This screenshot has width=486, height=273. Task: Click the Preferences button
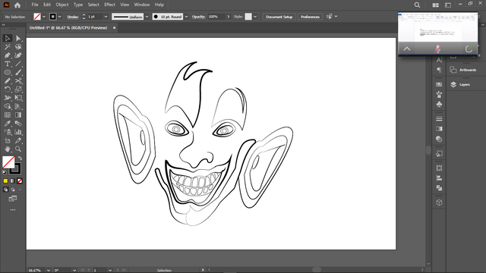pyautogui.click(x=310, y=17)
